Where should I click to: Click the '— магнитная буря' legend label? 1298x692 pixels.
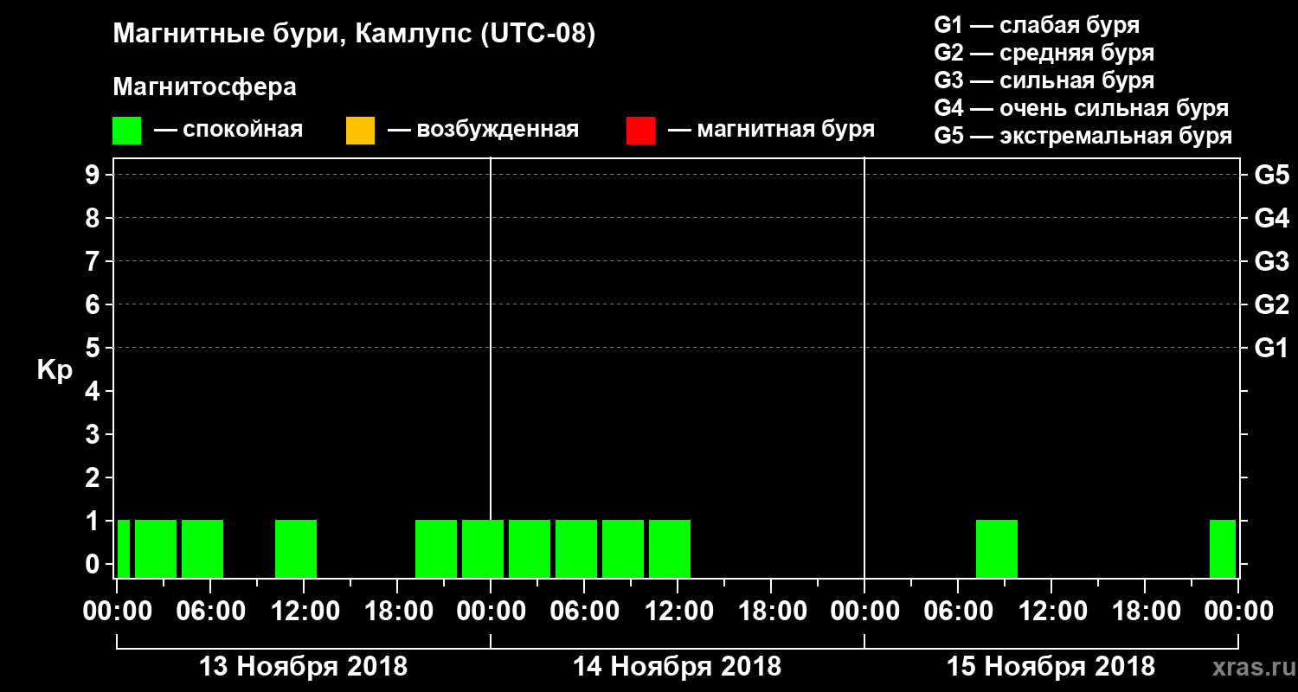tap(771, 130)
